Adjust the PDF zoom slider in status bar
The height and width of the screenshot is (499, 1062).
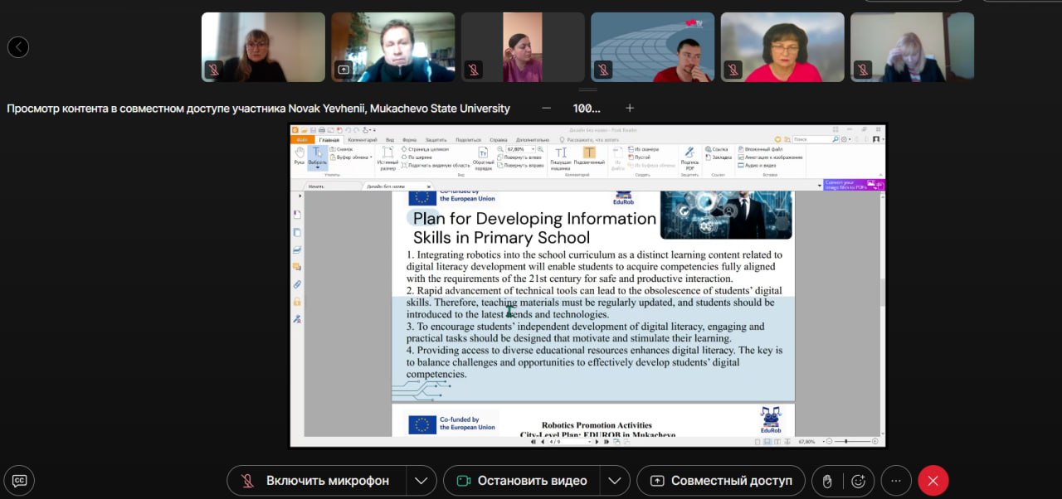[846, 442]
